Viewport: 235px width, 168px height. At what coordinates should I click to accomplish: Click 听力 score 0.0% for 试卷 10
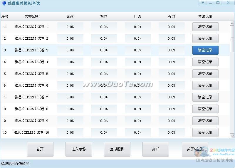point(172,132)
